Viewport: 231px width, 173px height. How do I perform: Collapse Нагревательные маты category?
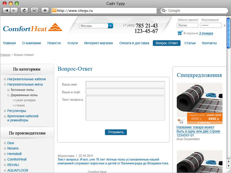pos(5,84)
